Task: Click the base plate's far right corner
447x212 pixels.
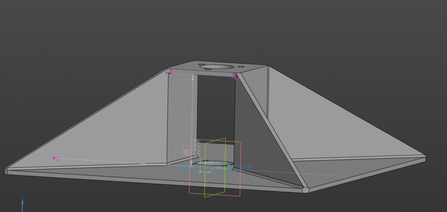Action: tap(425, 157)
